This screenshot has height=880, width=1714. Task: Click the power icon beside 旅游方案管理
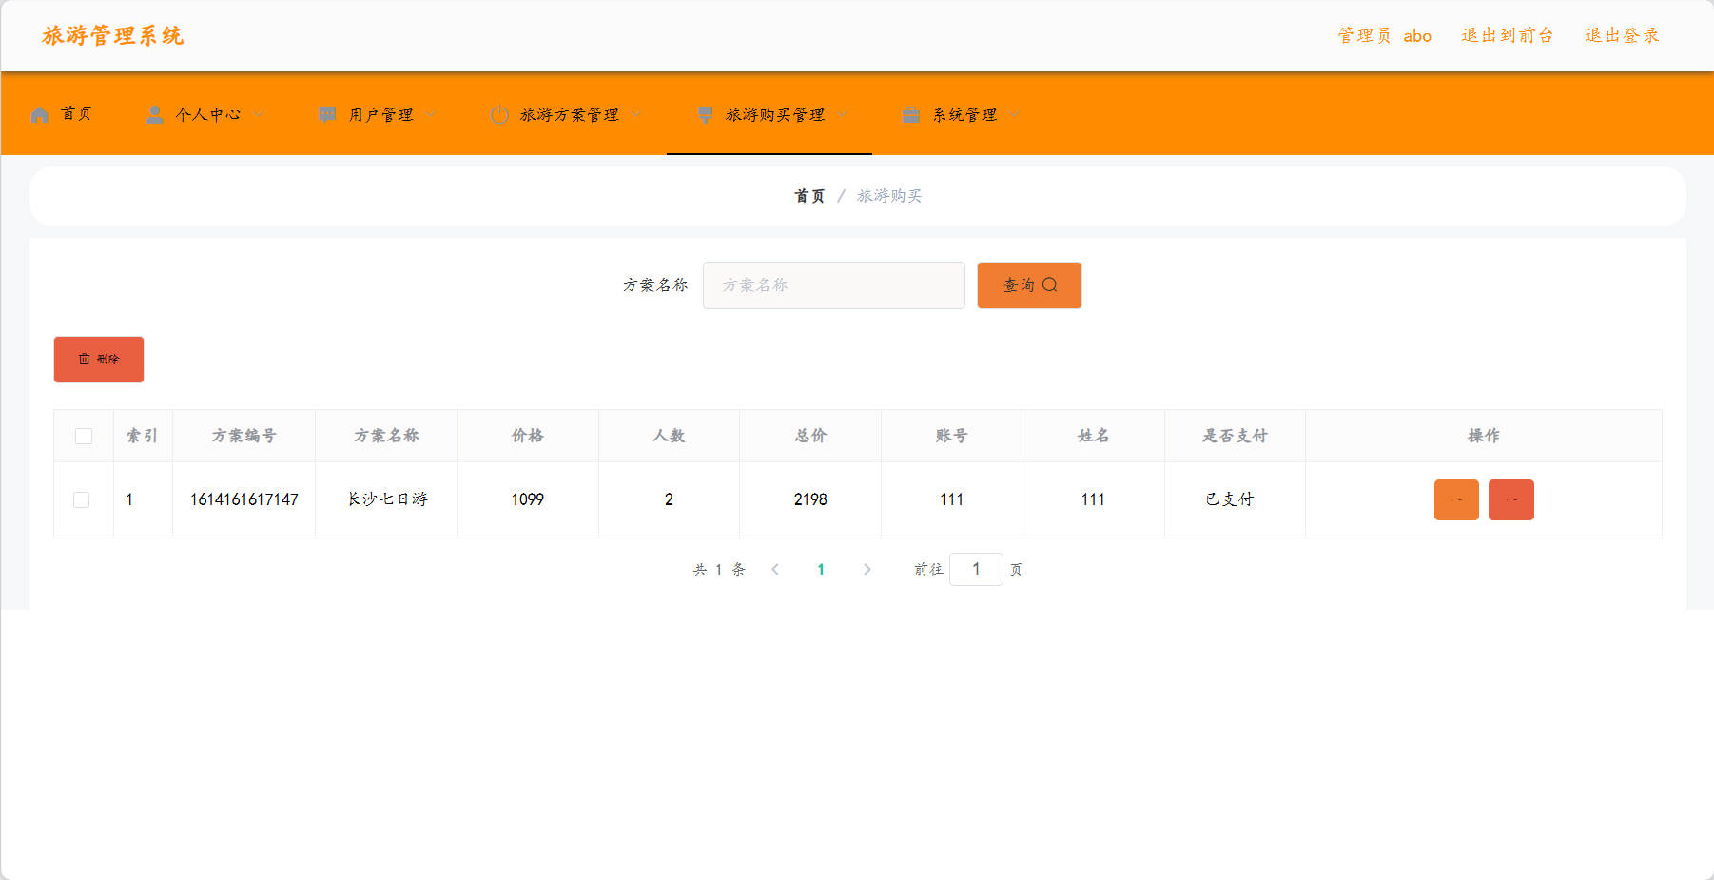pyautogui.click(x=499, y=114)
